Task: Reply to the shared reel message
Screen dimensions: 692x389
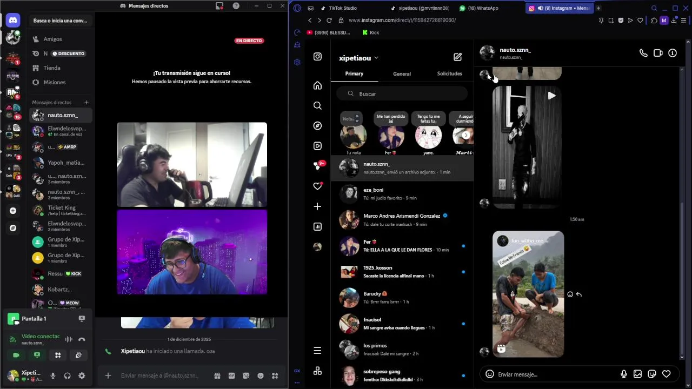Action: pos(579,294)
